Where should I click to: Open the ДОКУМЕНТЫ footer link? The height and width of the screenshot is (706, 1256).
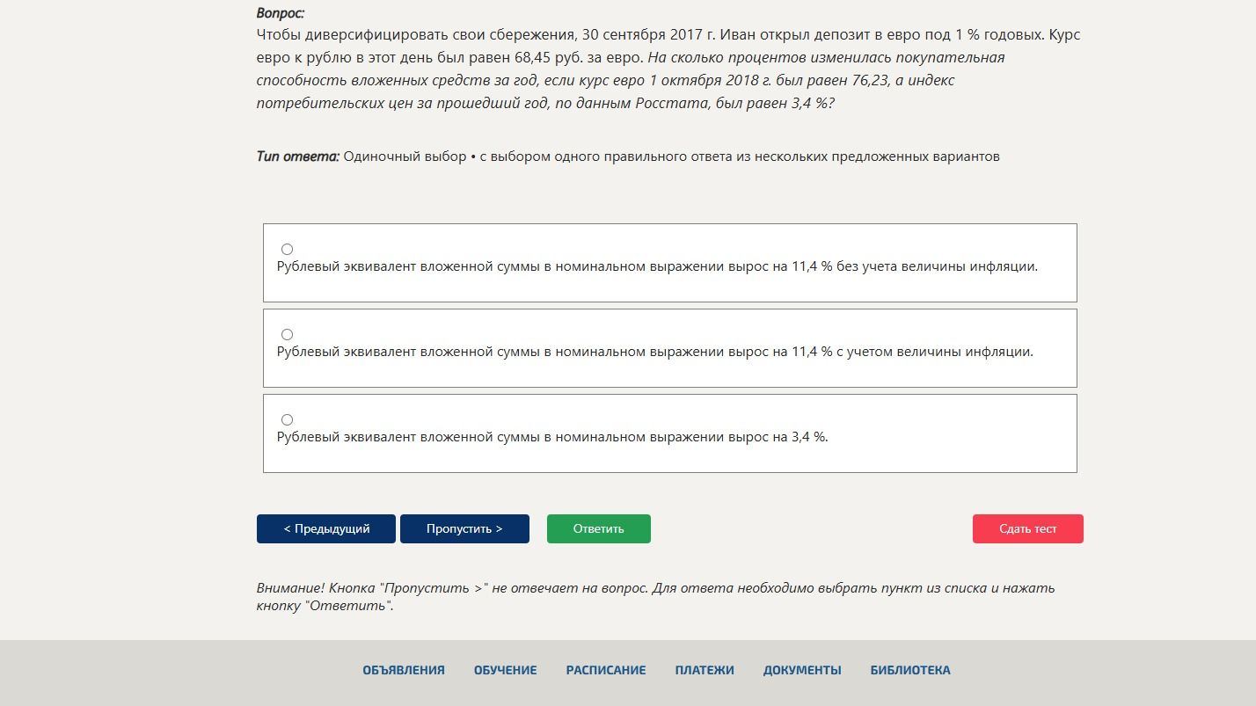pyautogui.click(x=802, y=670)
